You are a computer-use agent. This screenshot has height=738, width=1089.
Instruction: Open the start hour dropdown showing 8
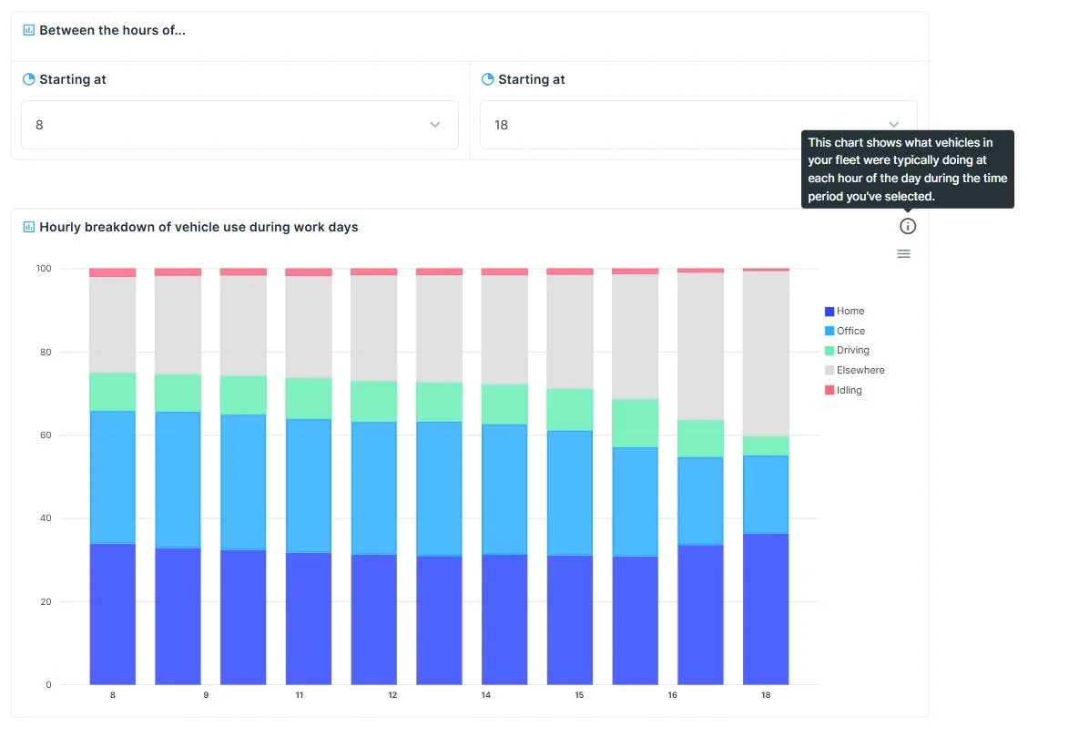239,125
